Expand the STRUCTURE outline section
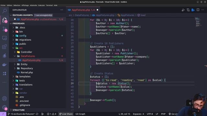Viewport: 207px width, 116px height. click(11, 110)
